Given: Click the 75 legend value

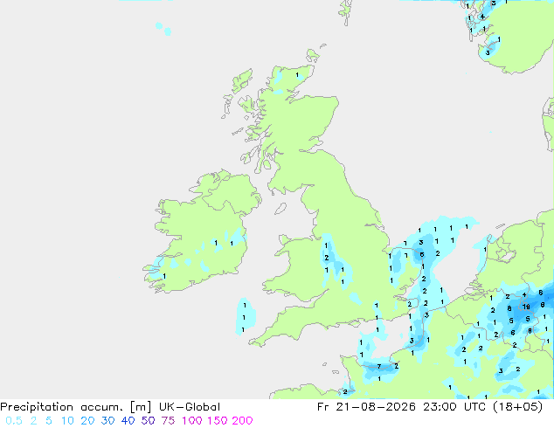Looking at the screenshot, I should [x=168, y=421].
